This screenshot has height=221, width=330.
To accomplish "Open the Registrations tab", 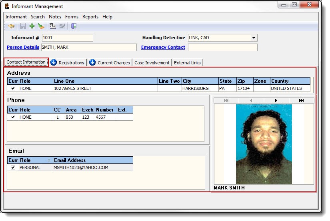I will pyautogui.click(x=68, y=63).
